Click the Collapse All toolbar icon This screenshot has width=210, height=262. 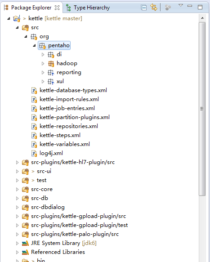coord(144,8)
